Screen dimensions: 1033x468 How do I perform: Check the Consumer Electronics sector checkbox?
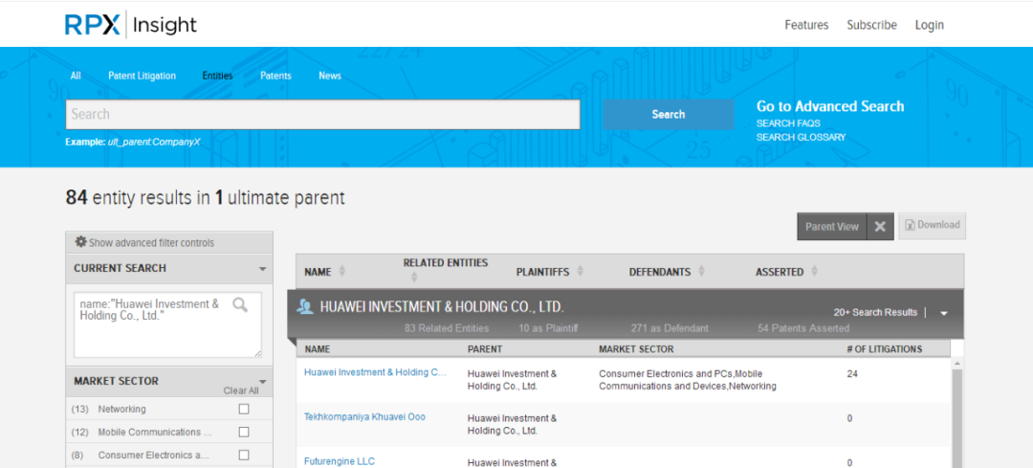pyautogui.click(x=244, y=456)
